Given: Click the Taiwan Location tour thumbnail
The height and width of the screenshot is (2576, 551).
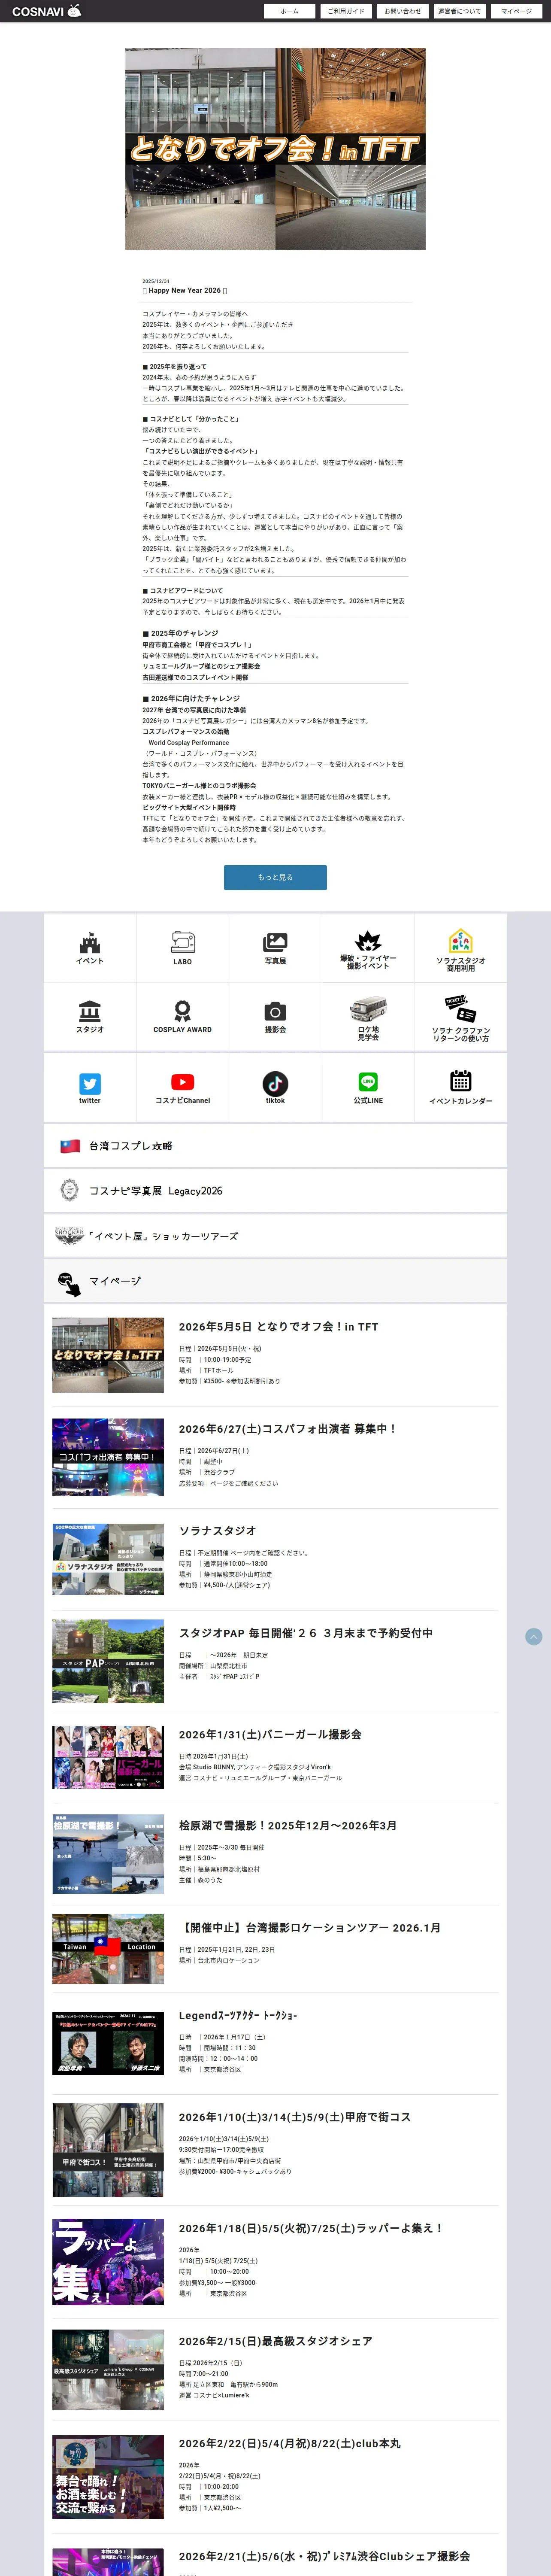Looking at the screenshot, I should click(108, 1949).
